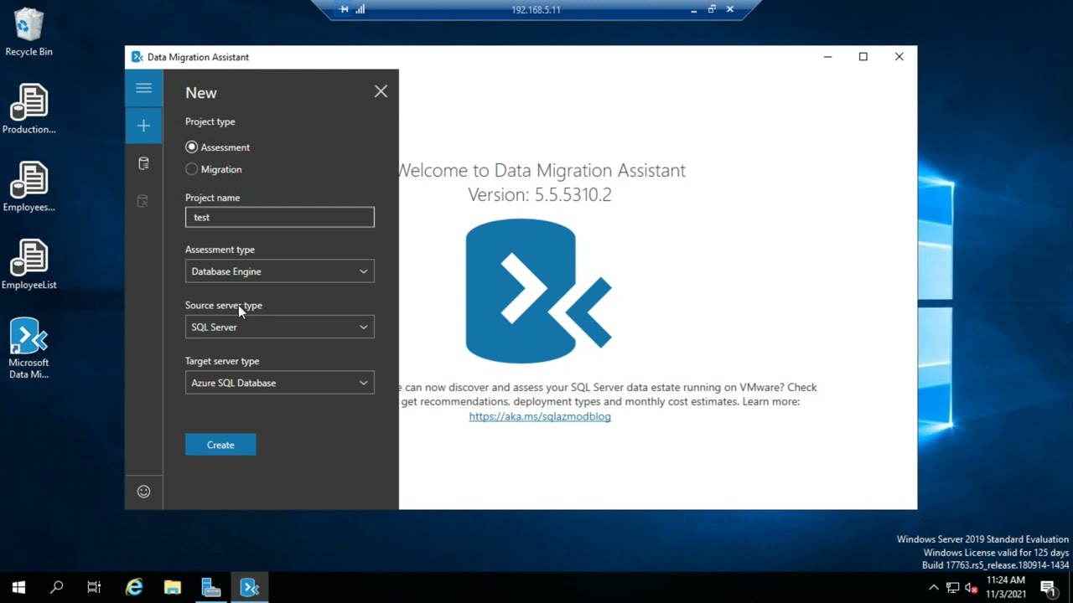
Task: Click the Version: 5.5.5310.2 text
Action: (x=540, y=194)
